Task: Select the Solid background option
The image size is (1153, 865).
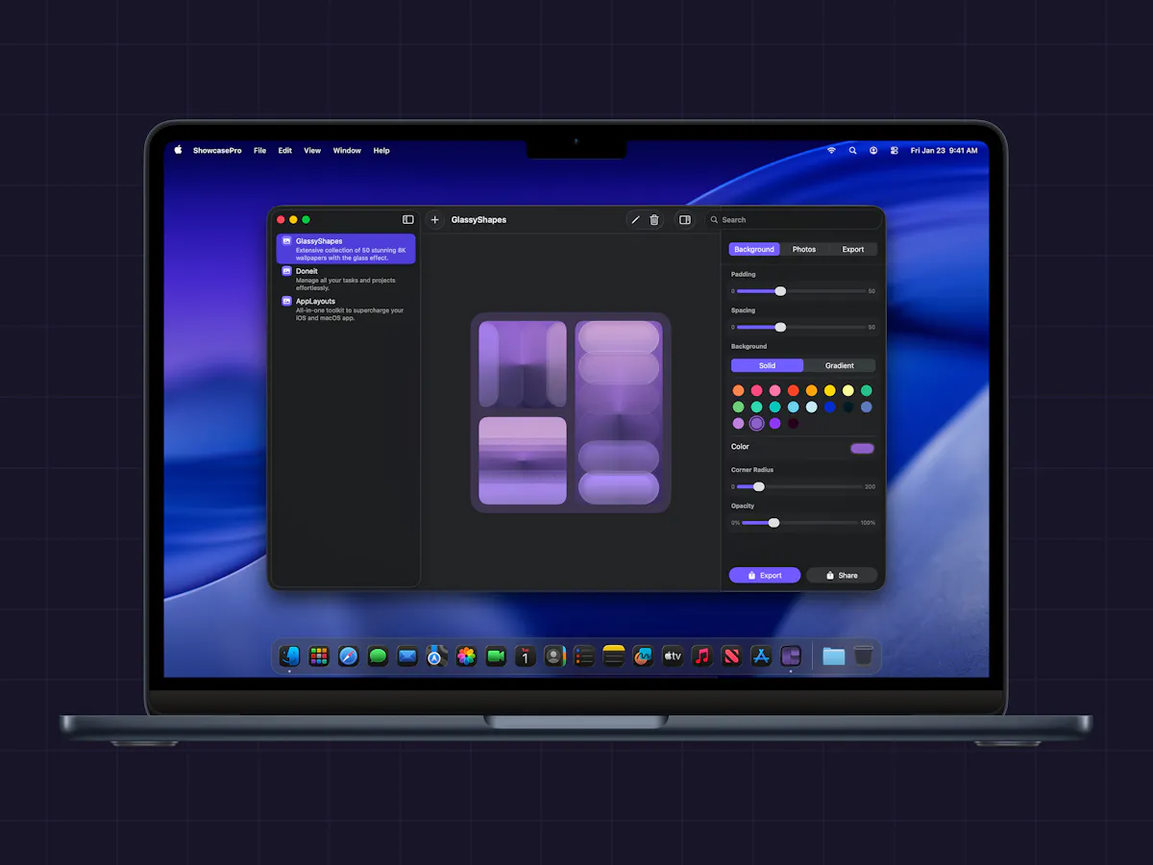Action: (x=767, y=365)
